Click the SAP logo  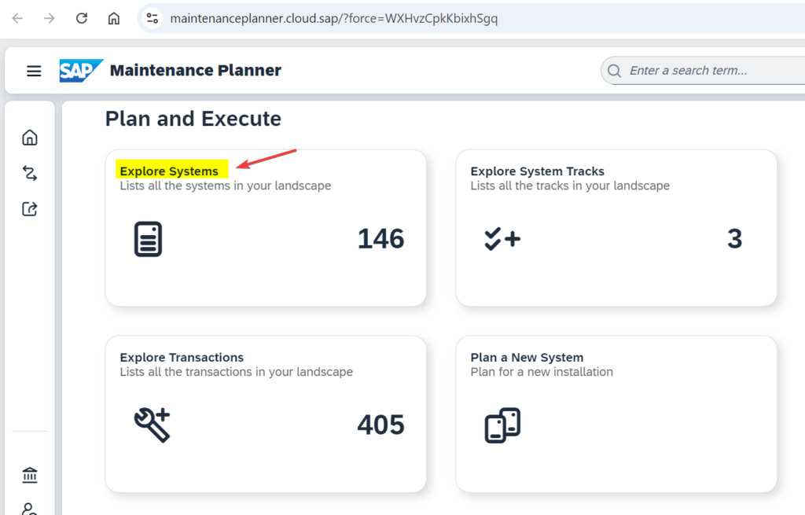tap(81, 70)
